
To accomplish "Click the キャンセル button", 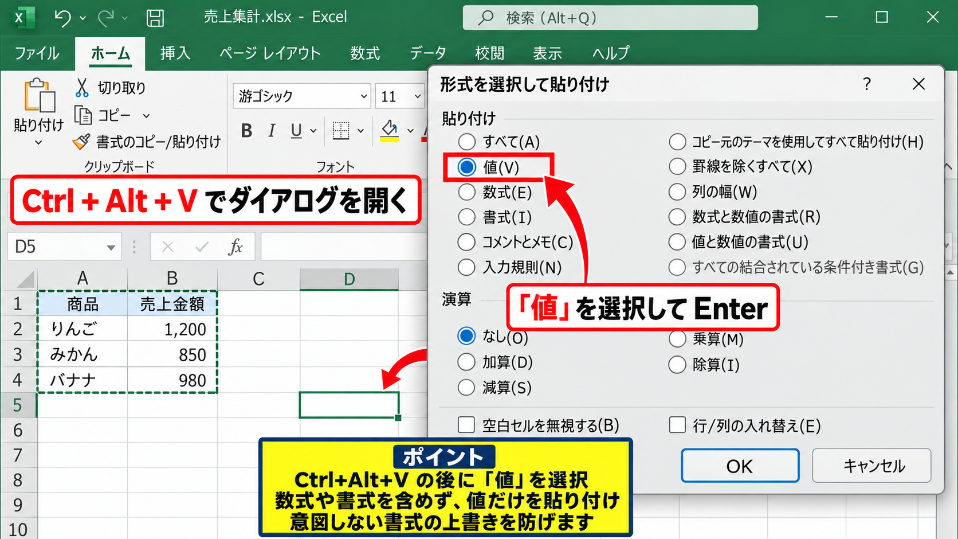I will [x=871, y=466].
